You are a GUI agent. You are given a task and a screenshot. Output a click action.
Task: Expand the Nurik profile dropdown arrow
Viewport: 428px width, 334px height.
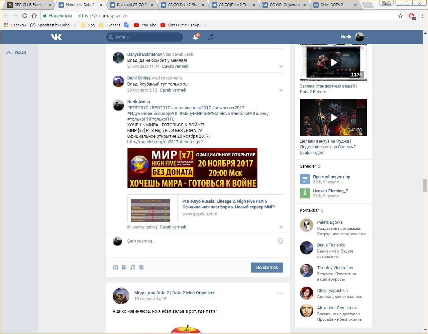[x=367, y=37]
